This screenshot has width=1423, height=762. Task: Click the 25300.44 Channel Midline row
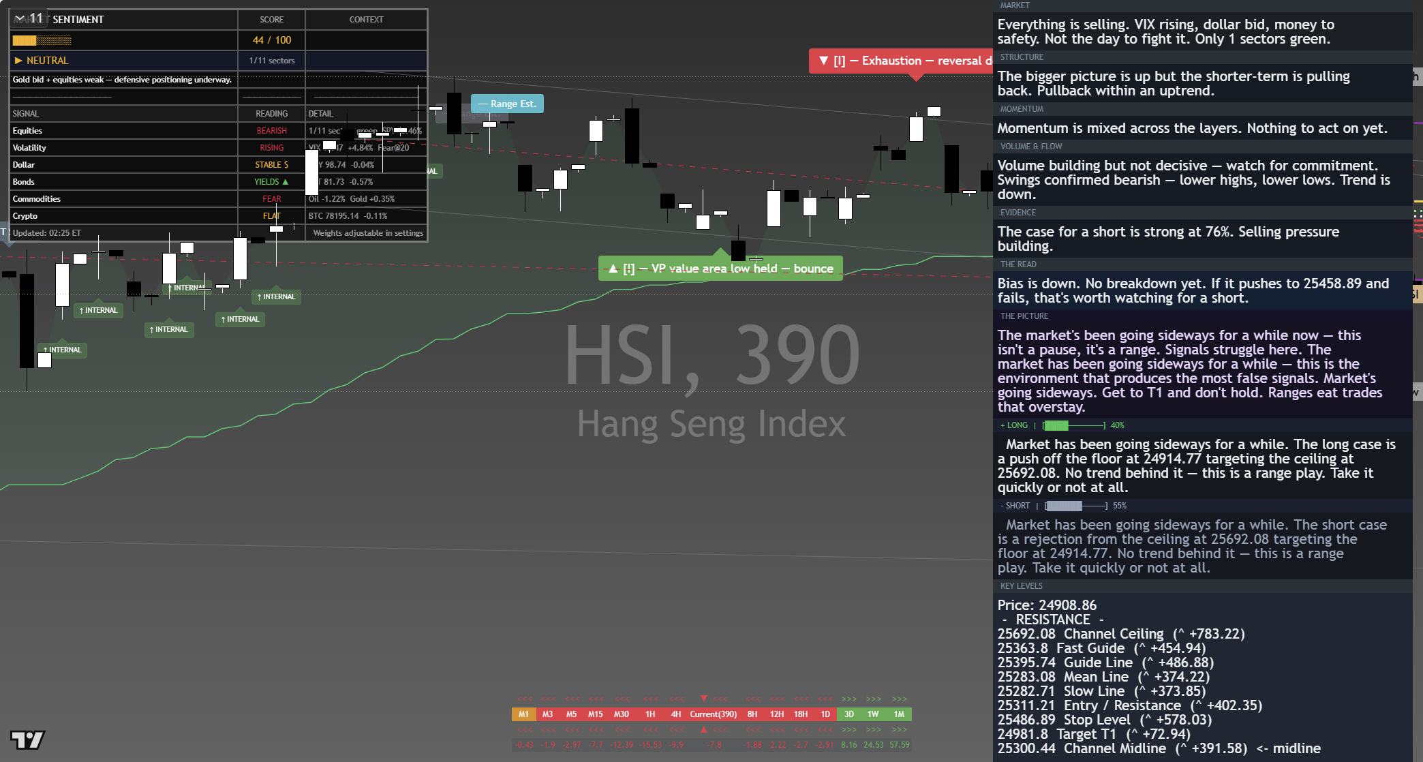coord(1159,748)
